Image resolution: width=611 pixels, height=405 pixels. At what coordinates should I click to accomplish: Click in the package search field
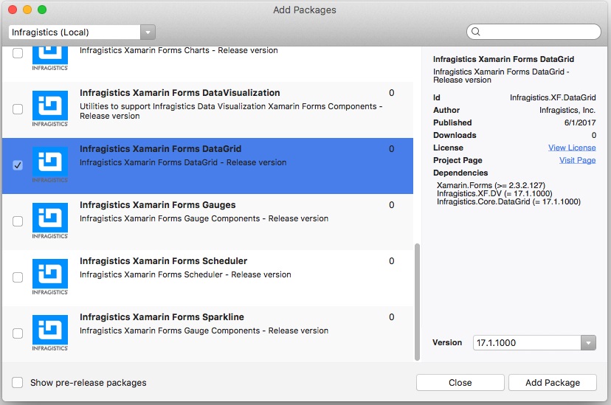534,32
